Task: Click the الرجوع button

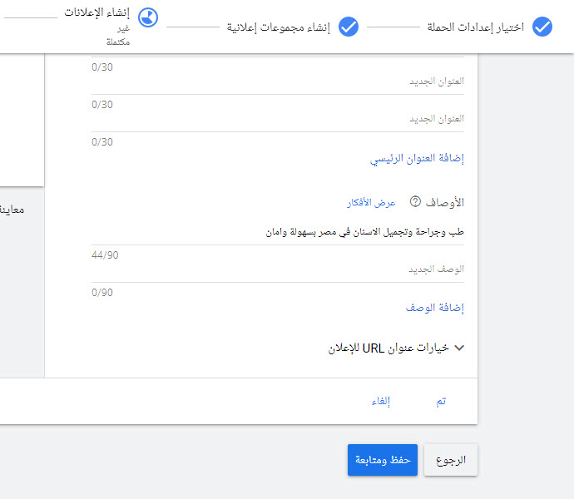Action: point(451,460)
